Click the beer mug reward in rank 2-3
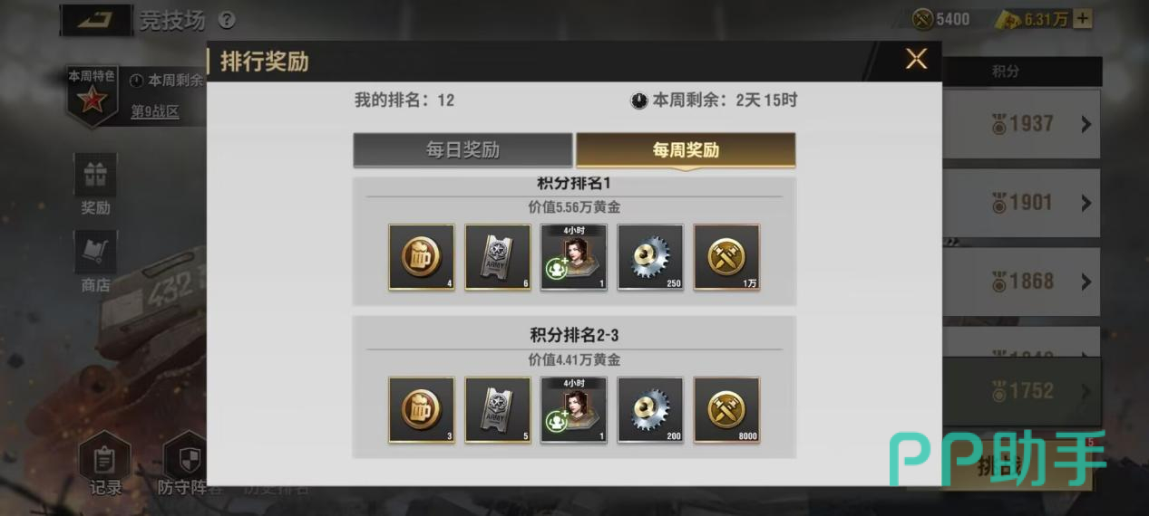Image resolution: width=1149 pixels, height=516 pixels. coord(422,410)
